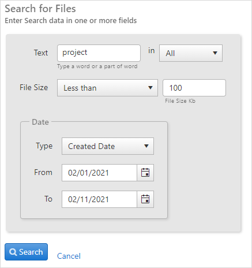Click the Search button
This screenshot has height=268, width=252.
tap(26, 252)
